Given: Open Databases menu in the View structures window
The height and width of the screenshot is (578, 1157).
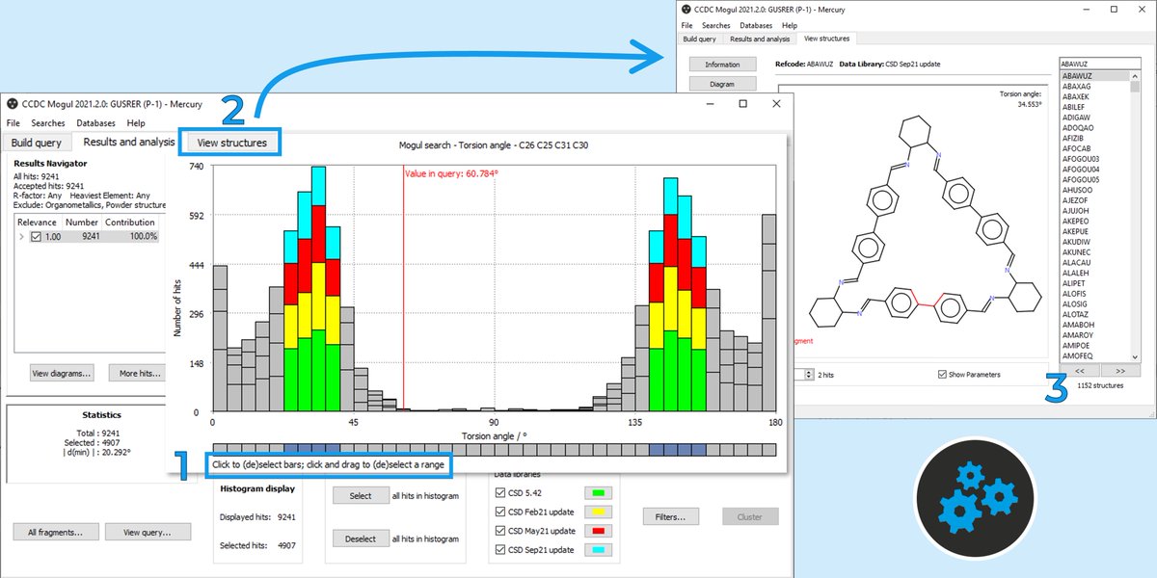Looking at the screenshot, I should [756, 25].
